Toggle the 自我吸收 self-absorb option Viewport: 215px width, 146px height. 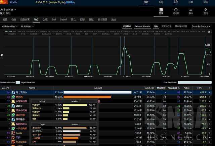click(x=127, y=26)
